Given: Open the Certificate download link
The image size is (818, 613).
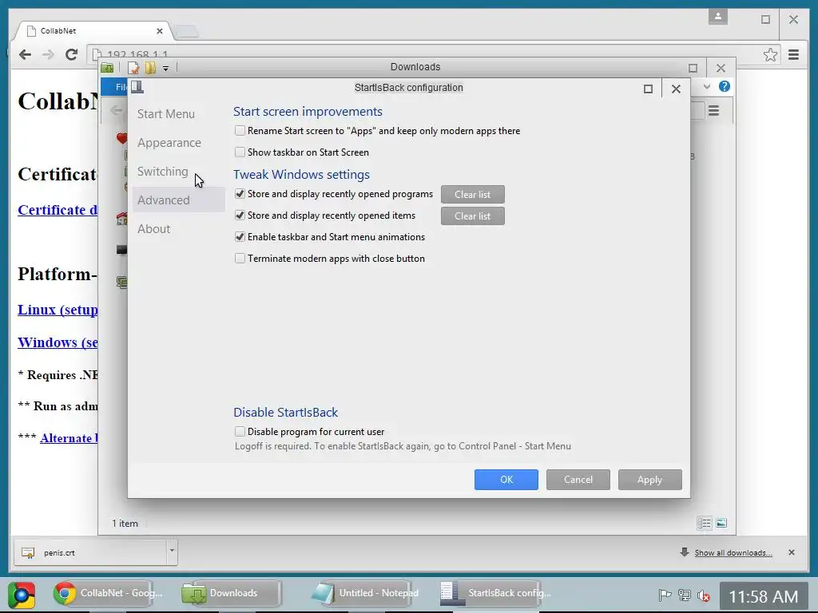Looking at the screenshot, I should click(58, 210).
